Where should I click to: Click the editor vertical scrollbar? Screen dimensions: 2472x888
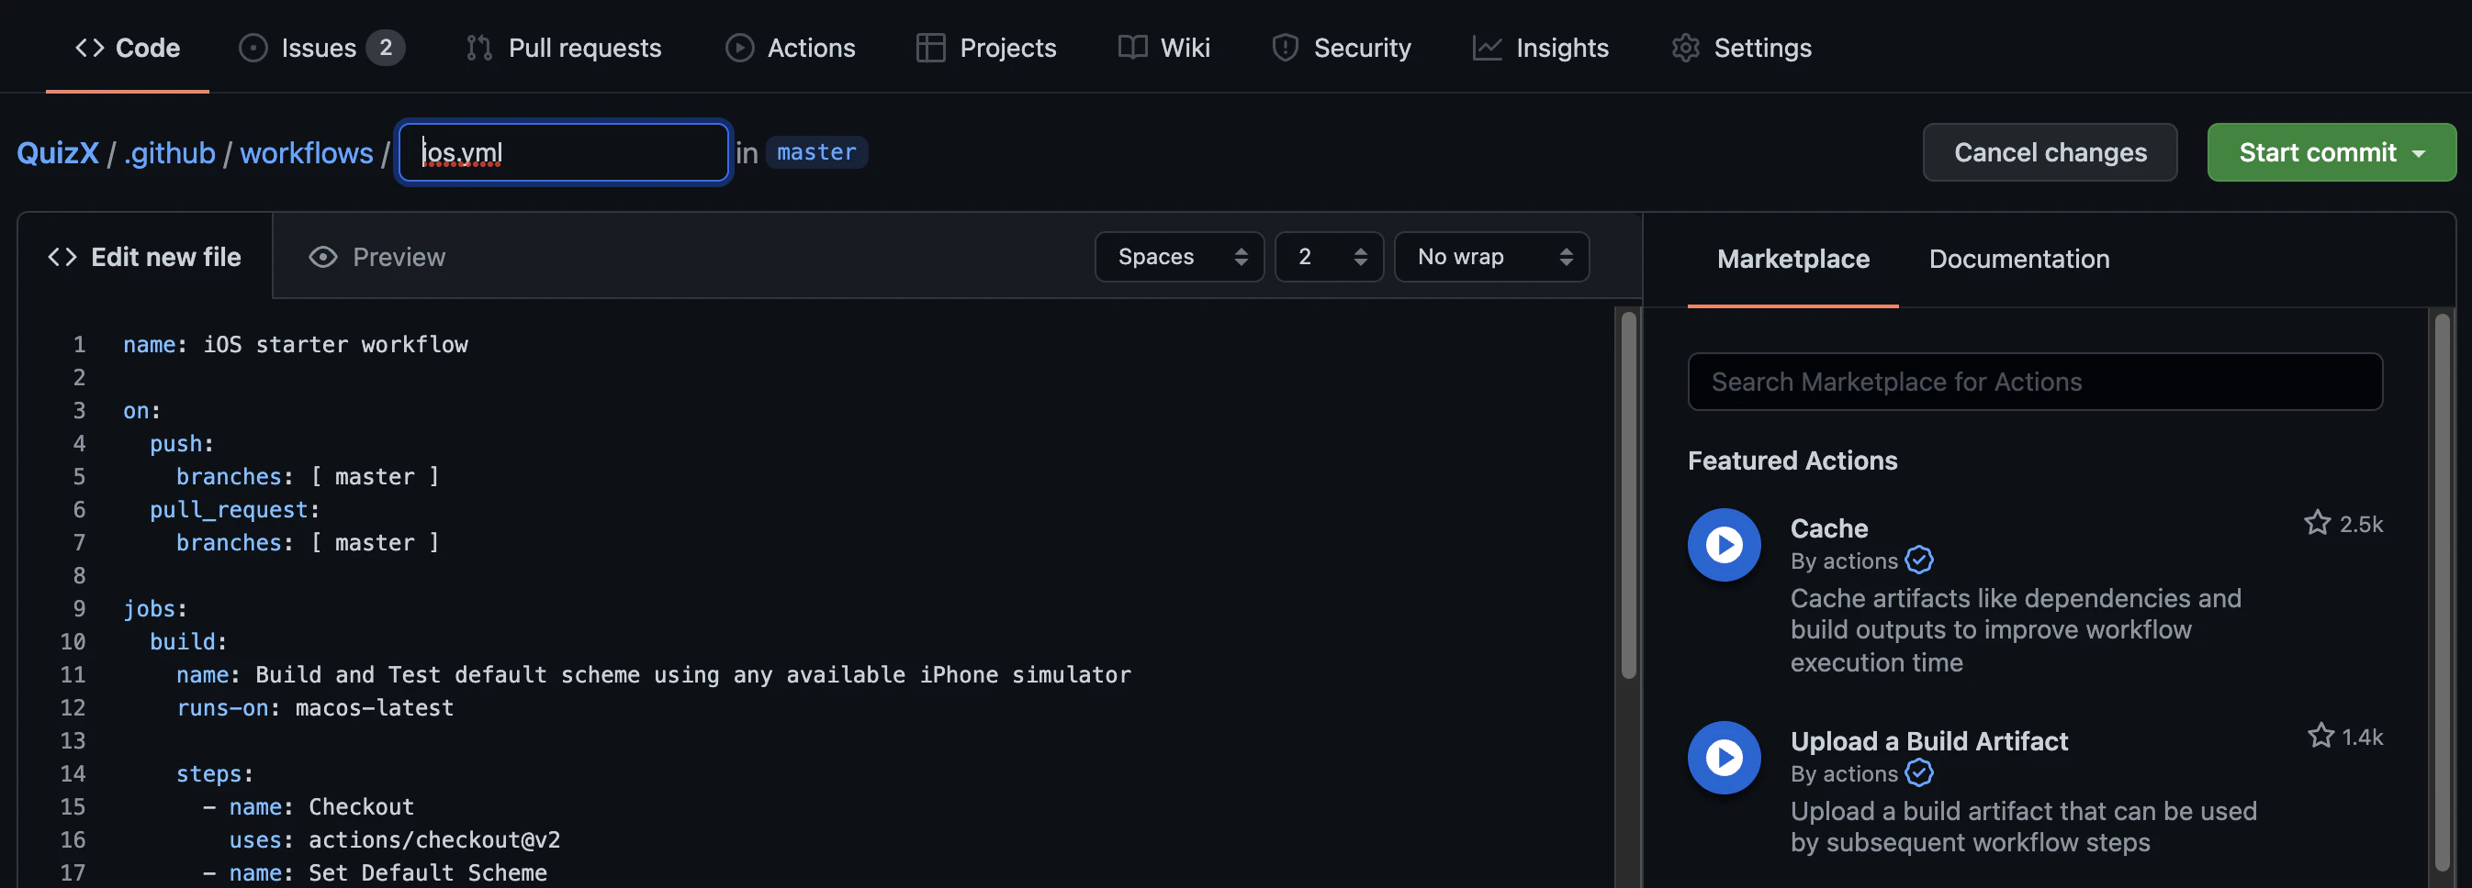1628,495
